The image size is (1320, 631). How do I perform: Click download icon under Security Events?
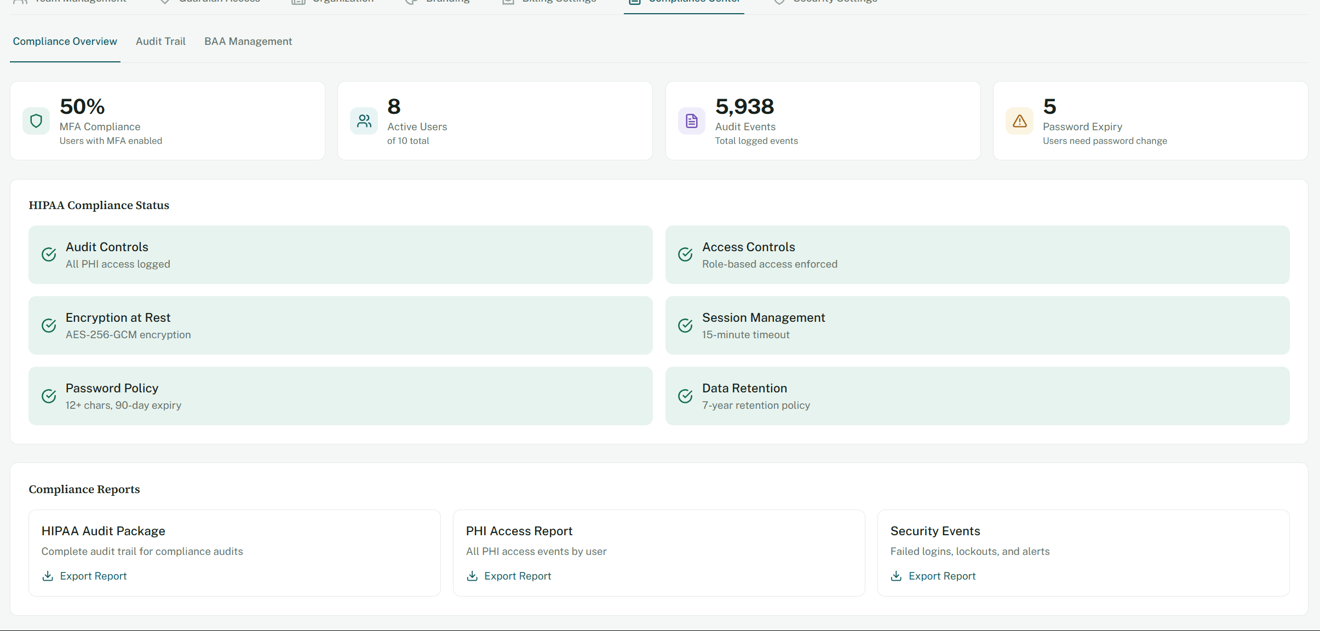coord(896,576)
